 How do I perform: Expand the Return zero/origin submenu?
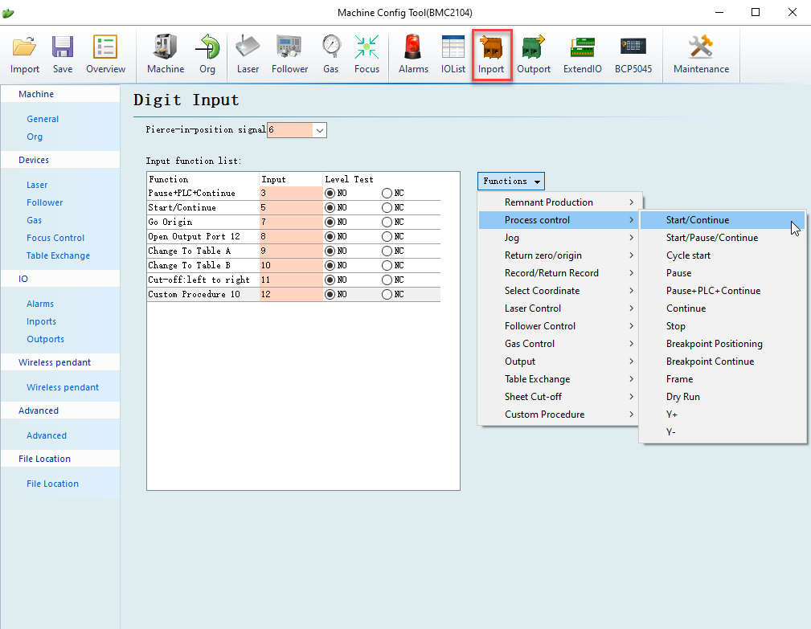click(560, 255)
